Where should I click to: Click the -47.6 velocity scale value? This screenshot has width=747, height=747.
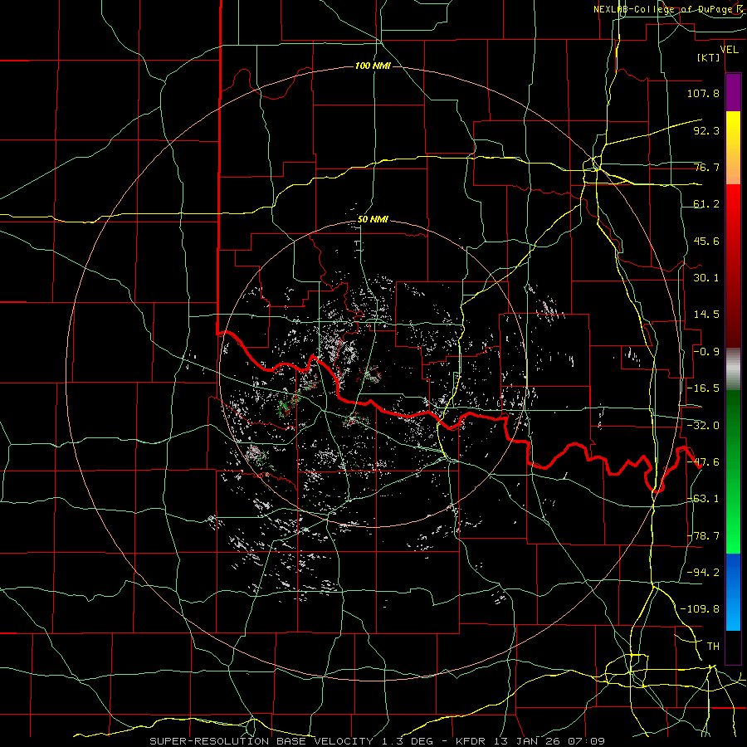pyautogui.click(x=703, y=462)
